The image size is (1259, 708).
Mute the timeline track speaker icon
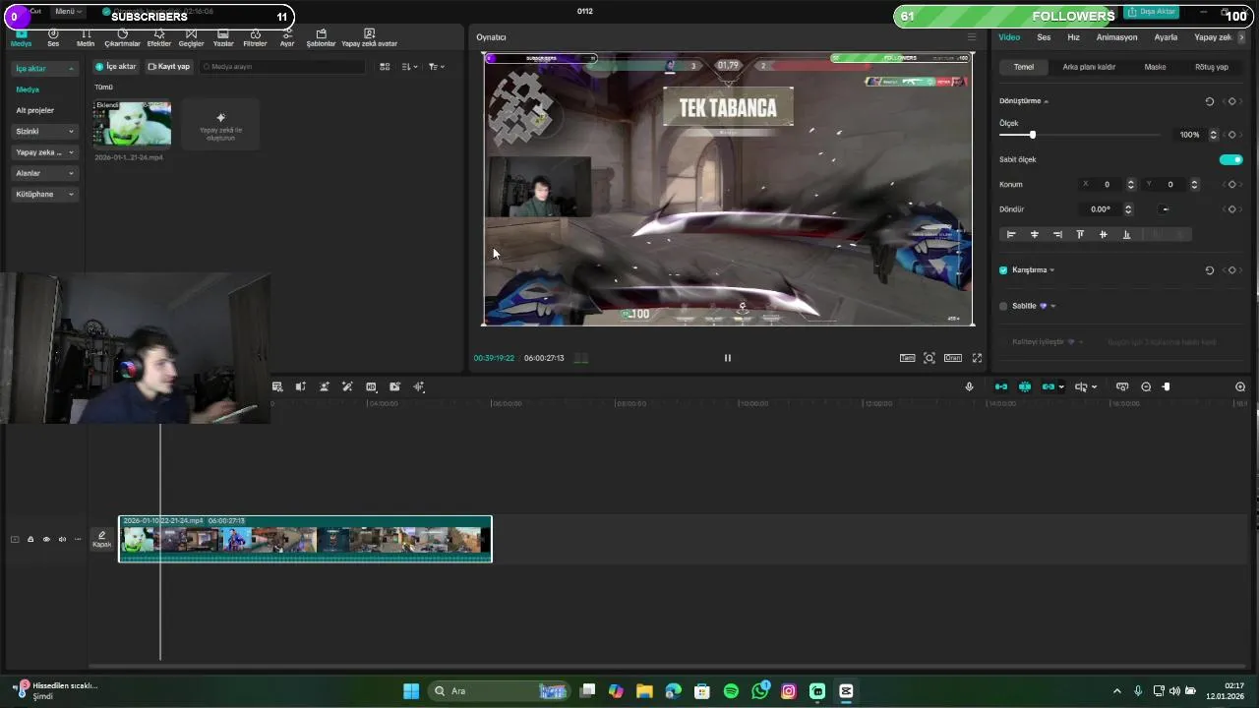(62, 539)
